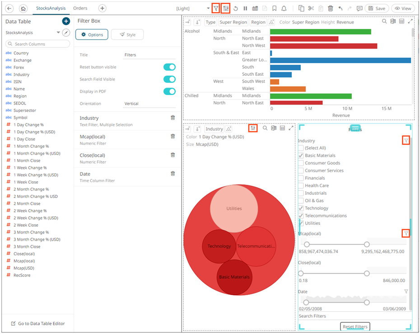Delete the Industry filter with its trash icon

(173, 118)
